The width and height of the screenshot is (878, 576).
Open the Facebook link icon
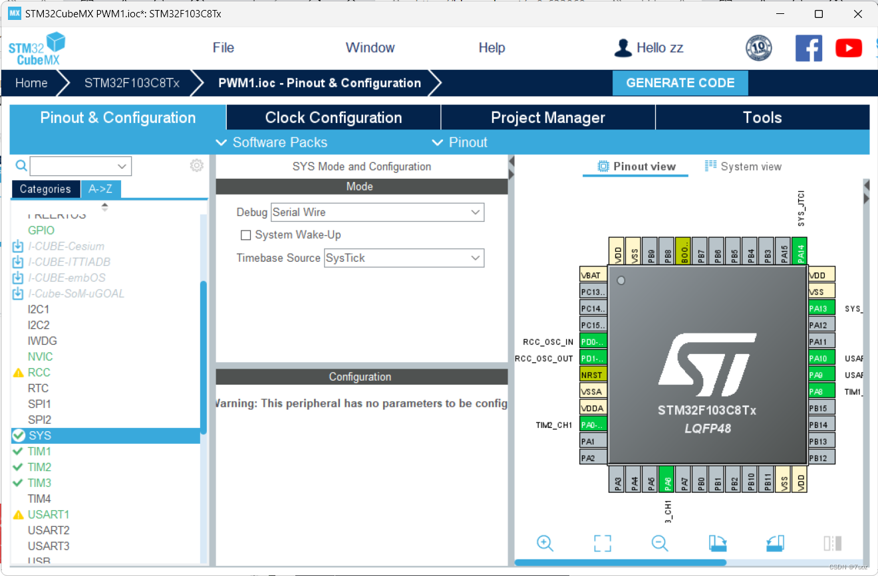coord(809,48)
